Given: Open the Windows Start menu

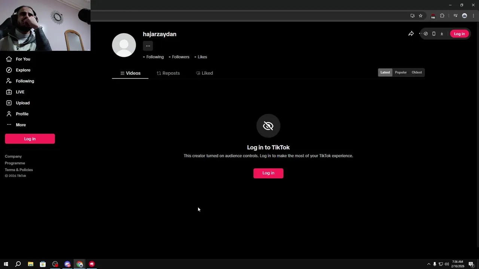Looking at the screenshot, I should [6, 264].
